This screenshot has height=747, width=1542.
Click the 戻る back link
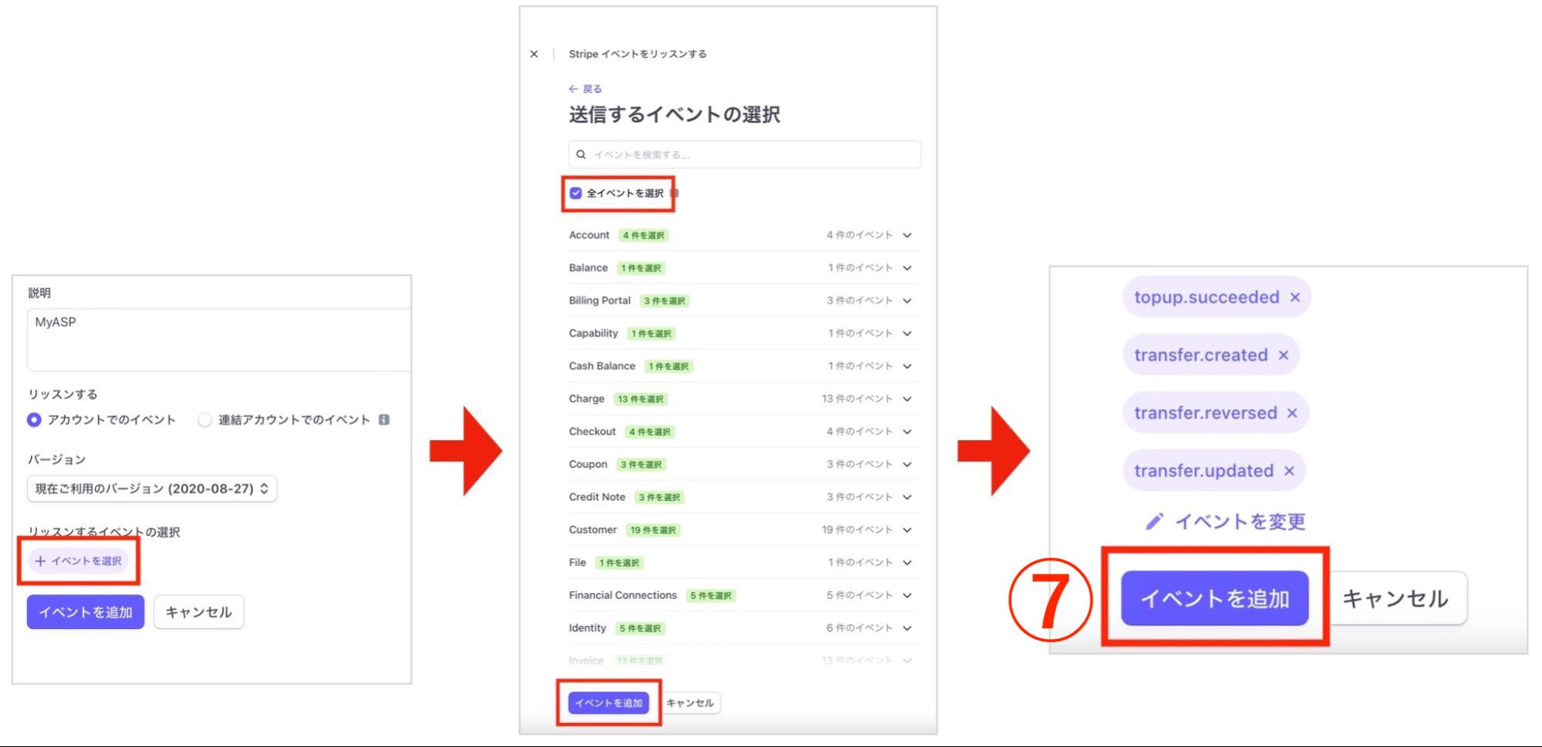tap(593, 89)
